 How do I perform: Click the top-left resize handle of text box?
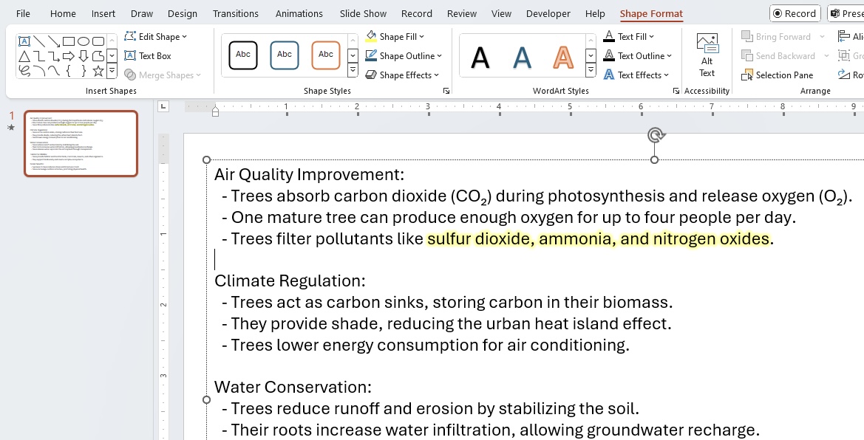[207, 159]
